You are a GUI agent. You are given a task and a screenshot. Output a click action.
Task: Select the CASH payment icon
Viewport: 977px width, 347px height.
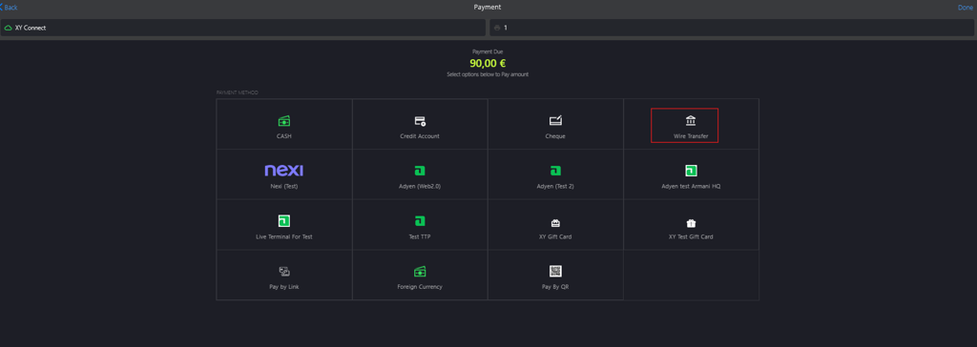point(283,121)
